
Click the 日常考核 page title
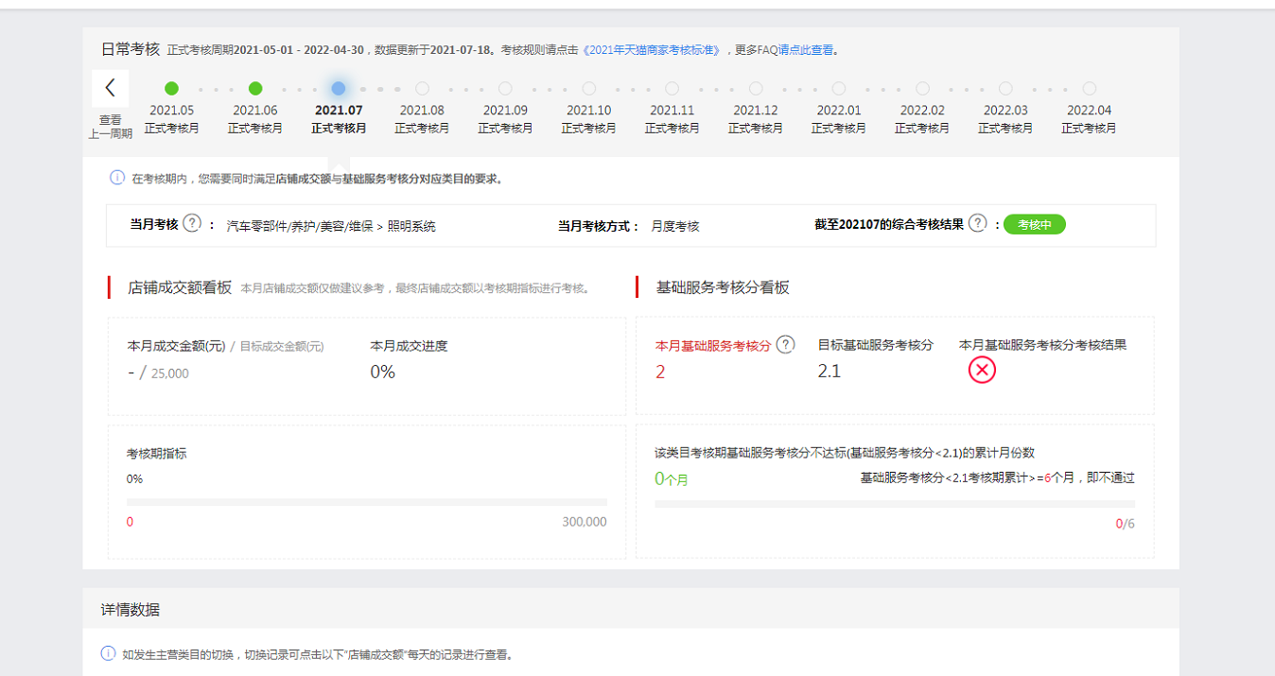(131, 49)
